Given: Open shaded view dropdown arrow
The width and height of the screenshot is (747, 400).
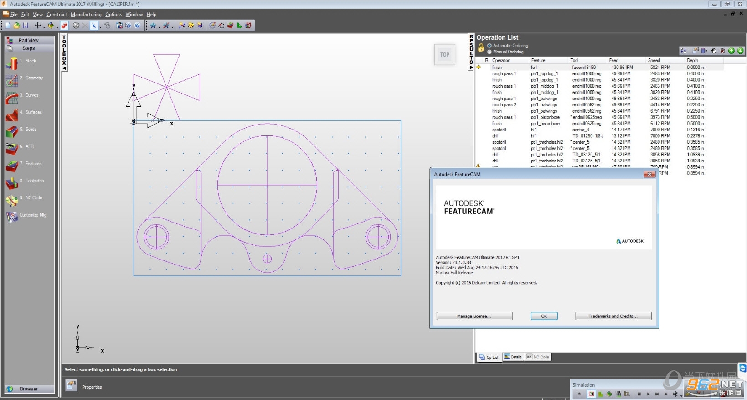Looking at the screenshot, I should [57, 27].
